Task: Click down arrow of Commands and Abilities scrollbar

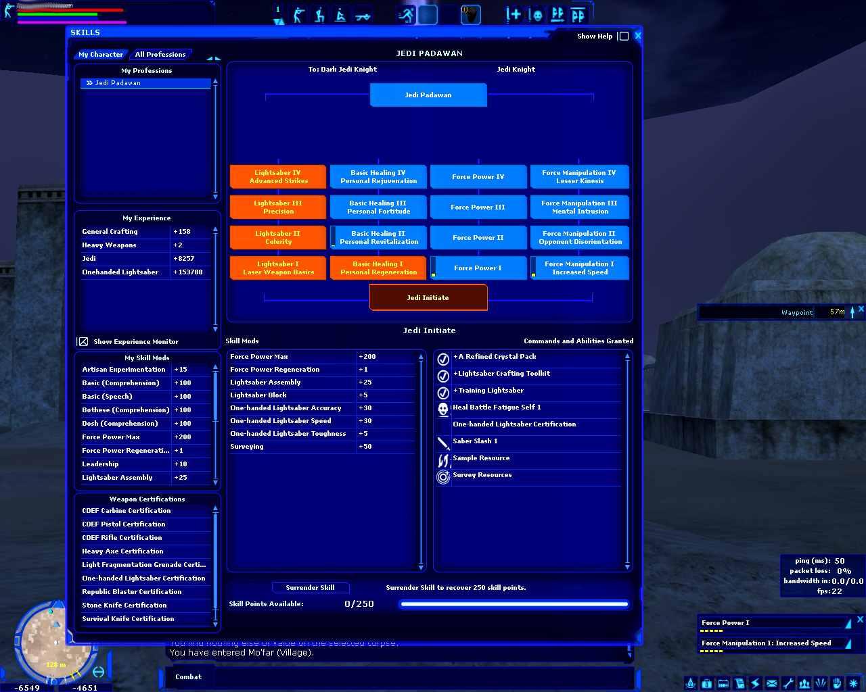Action: pos(627,566)
